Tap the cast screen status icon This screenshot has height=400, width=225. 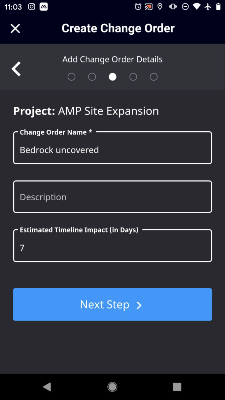[149, 7]
